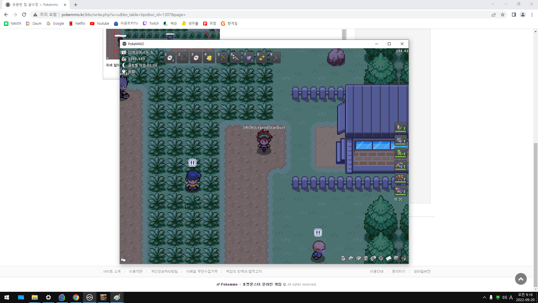Use the ocarina in hotbar slot 7

(x=249, y=58)
